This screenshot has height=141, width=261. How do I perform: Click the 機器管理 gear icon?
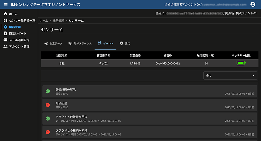(5, 27)
